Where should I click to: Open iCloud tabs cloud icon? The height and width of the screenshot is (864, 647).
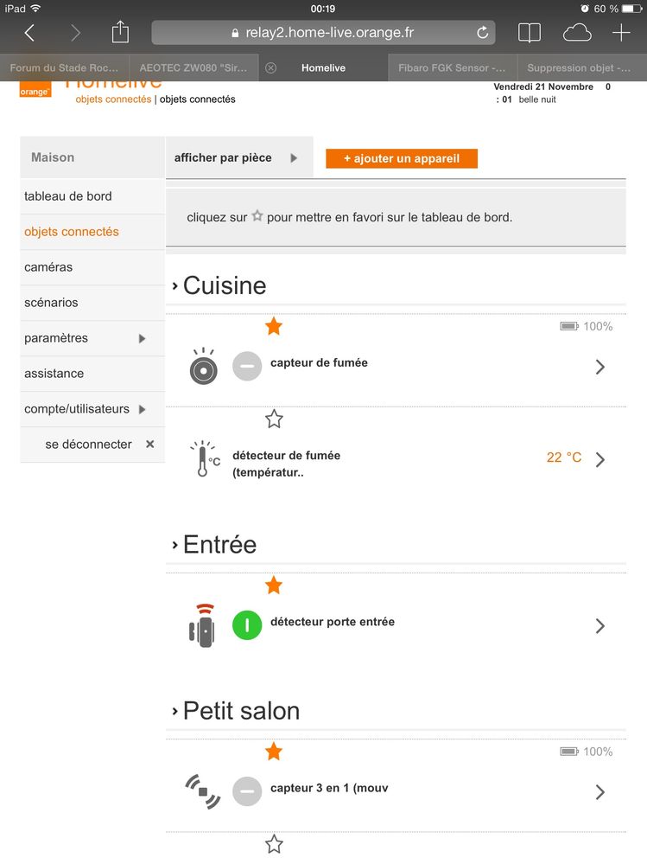coord(576,33)
